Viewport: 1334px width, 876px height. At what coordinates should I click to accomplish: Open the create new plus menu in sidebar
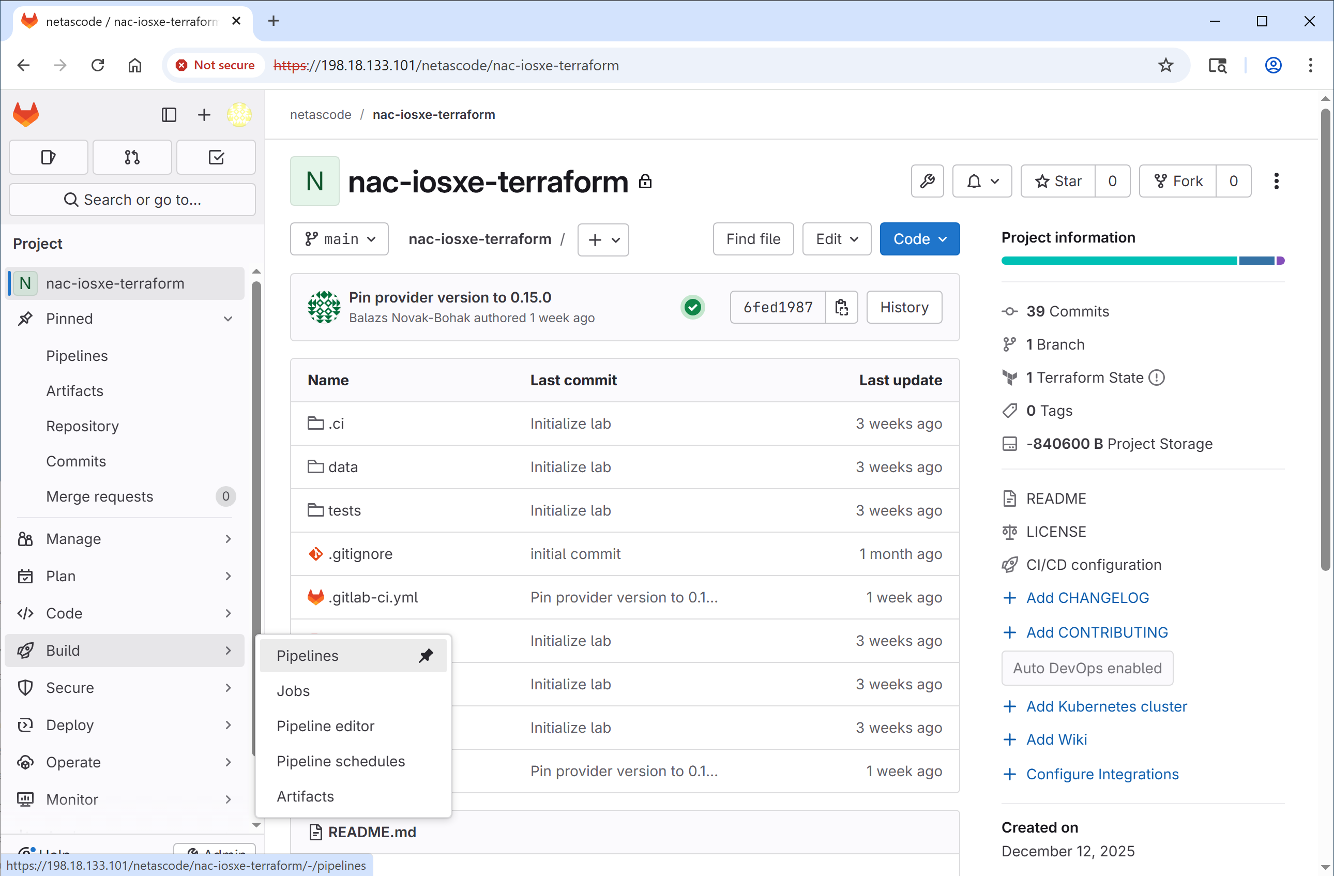click(204, 115)
